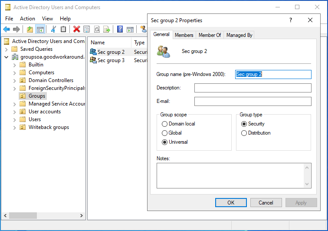Viewport: 328px width, 231px height.
Task: Click the red Delete X icon
Action: tap(77, 29)
